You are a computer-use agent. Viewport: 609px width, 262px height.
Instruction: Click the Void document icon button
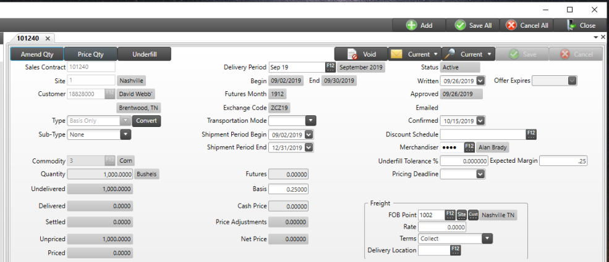pyautogui.click(x=360, y=54)
